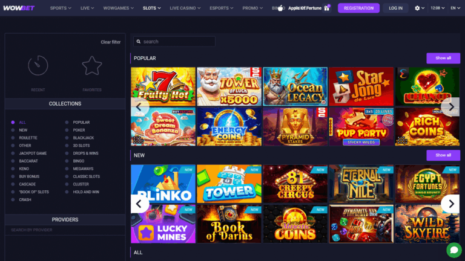Click Search by provider field

(65, 230)
